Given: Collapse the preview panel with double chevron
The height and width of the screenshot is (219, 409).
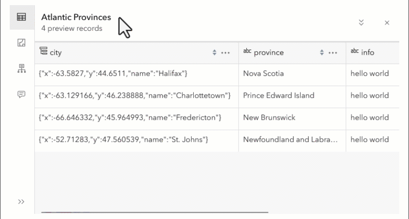Looking at the screenshot, I should [361, 23].
